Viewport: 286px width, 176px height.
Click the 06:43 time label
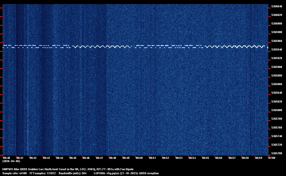[x=46, y=158]
